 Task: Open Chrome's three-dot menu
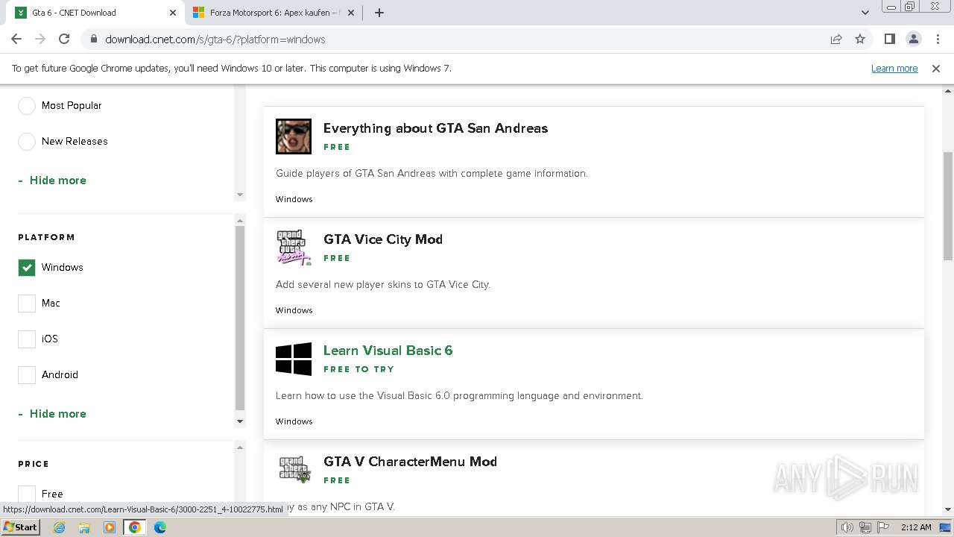[937, 39]
